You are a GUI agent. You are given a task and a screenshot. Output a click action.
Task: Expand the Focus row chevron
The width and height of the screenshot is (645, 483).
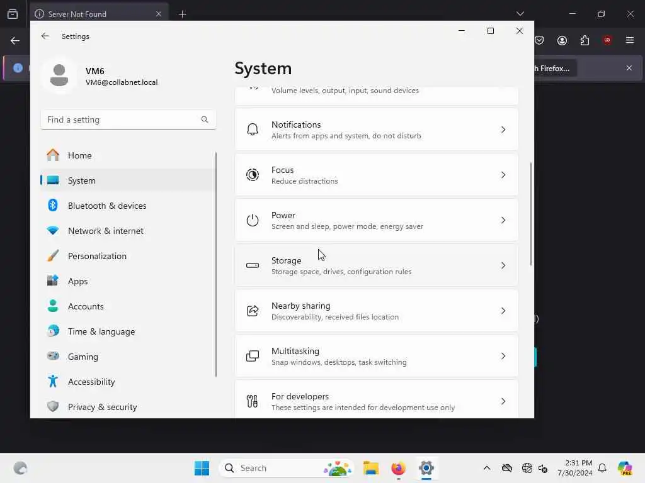coord(503,175)
